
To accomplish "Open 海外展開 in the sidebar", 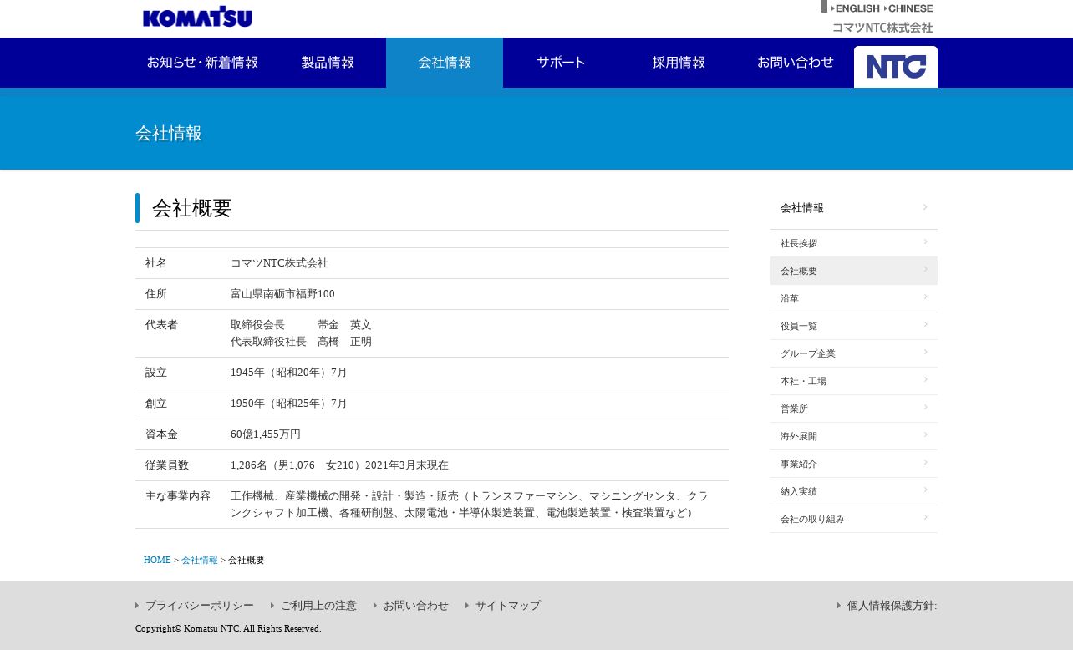I will click(x=854, y=436).
